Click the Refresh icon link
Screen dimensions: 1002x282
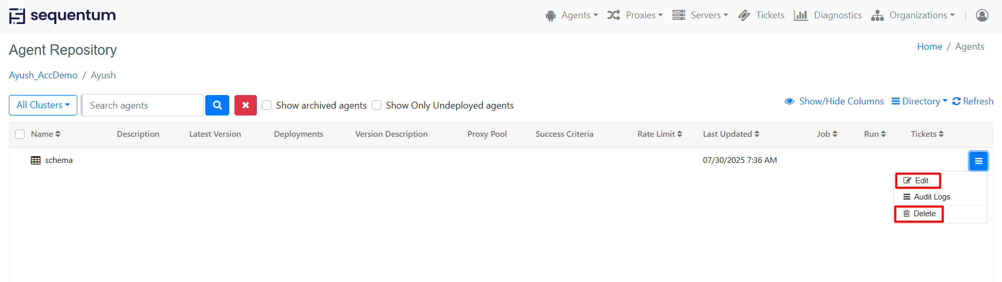coord(973,101)
